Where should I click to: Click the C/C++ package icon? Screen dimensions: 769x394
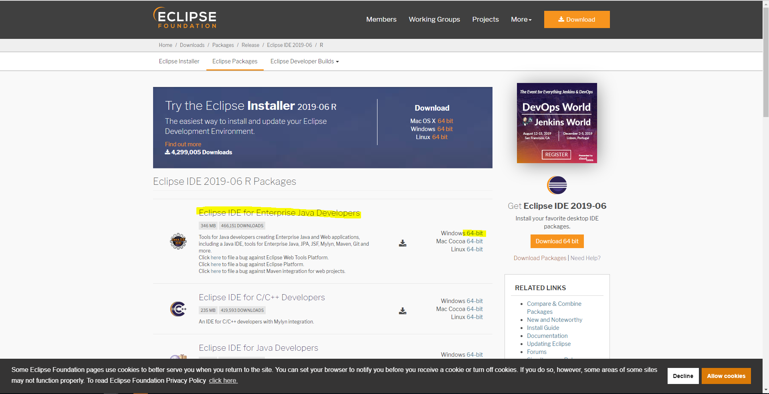tap(178, 309)
